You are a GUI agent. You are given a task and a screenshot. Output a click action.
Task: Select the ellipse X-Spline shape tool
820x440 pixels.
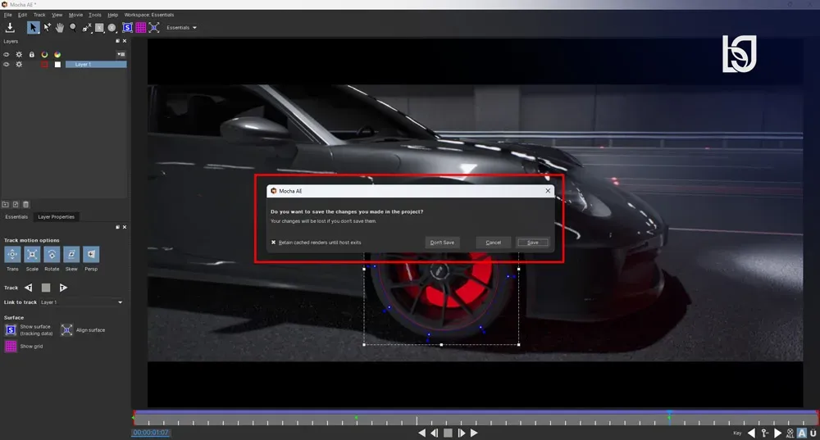pos(112,28)
